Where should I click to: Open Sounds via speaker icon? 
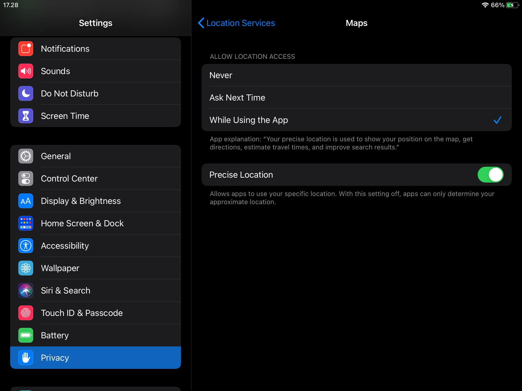click(x=26, y=71)
